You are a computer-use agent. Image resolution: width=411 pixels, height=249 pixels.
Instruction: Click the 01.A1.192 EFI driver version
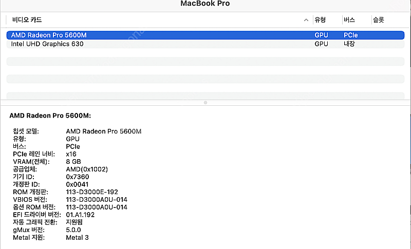(x=80, y=215)
